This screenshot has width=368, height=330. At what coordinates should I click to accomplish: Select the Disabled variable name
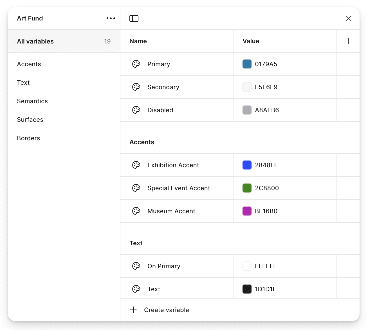point(160,110)
